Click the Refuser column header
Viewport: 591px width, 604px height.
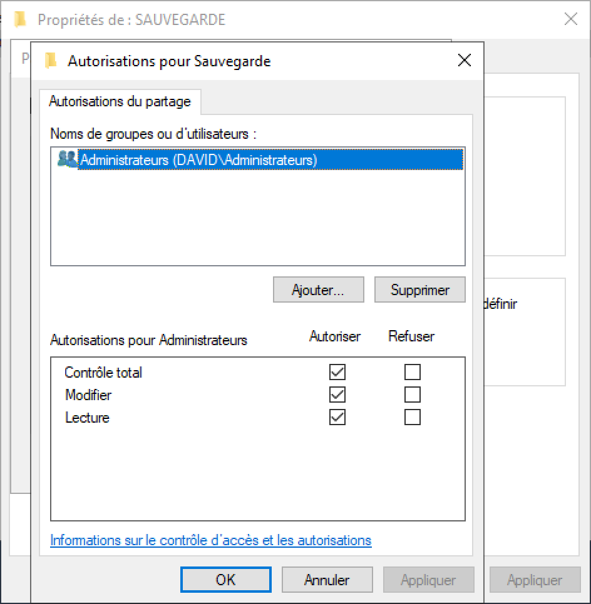[411, 336]
